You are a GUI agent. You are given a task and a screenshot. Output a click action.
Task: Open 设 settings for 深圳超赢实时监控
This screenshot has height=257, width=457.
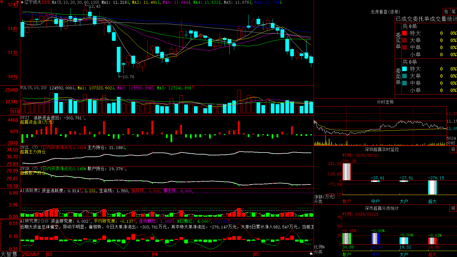pyautogui.click(x=453, y=149)
